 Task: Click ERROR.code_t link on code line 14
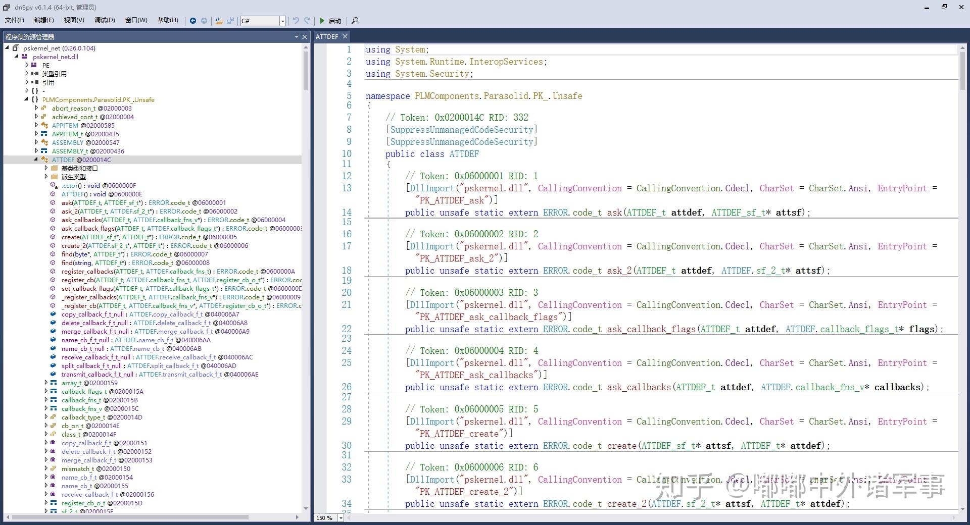[x=572, y=213]
